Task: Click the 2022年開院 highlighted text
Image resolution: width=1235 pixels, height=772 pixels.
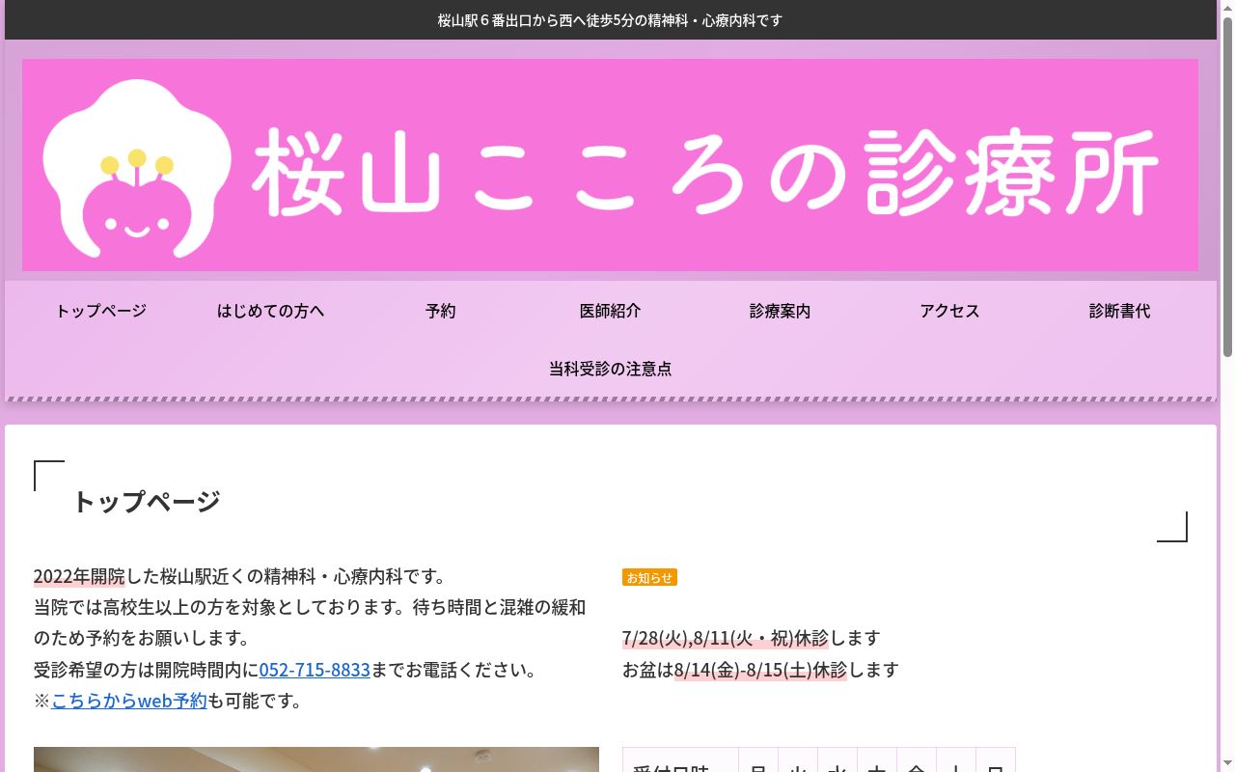Action: [79, 577]
